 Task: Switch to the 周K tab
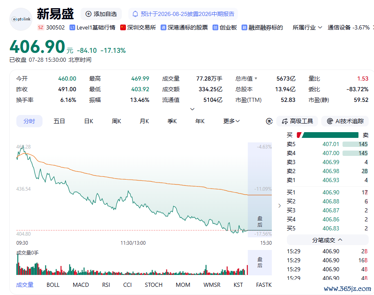click(116, 121)
